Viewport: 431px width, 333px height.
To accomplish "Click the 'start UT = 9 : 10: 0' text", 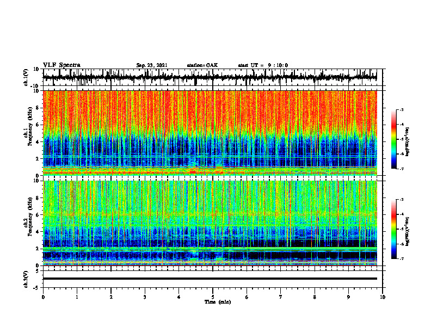I will tap(263, 65).
